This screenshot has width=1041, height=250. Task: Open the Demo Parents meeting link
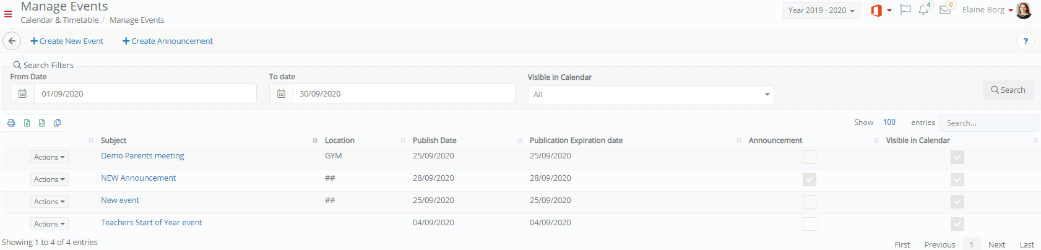[142, 156]
